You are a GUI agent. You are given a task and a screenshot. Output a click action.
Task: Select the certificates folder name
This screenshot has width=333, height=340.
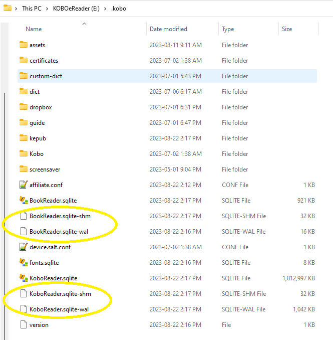(44, 61)
